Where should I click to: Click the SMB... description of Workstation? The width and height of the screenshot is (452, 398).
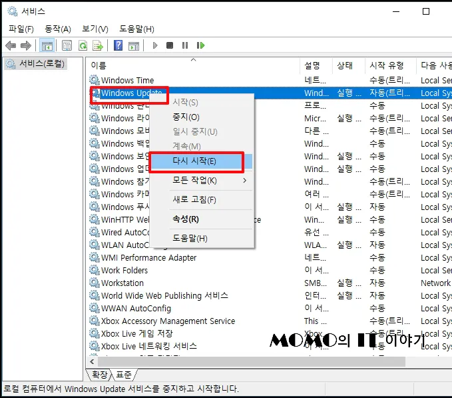(x=316, y=283)
